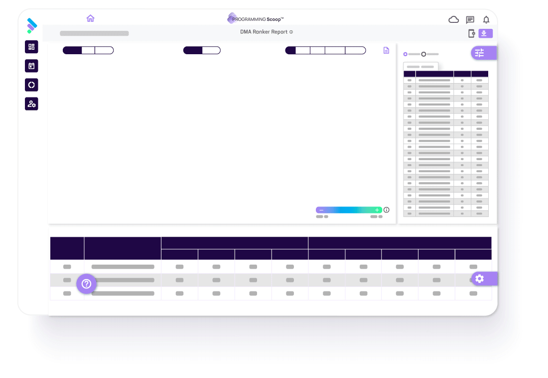
Task: Click the donut chart icon in sidebar
Action: coord(31,85)
